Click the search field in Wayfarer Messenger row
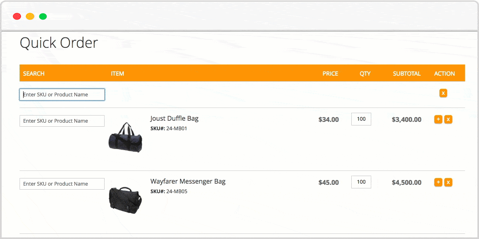 (62, 184)
